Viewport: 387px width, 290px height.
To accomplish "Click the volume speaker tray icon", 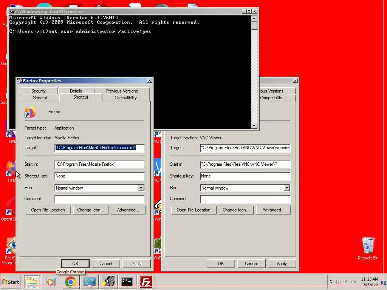I will coord(353,282).
